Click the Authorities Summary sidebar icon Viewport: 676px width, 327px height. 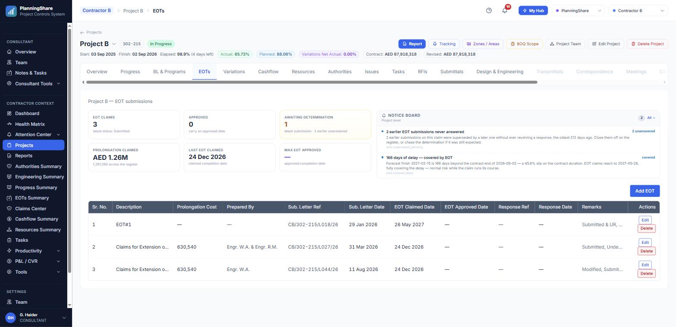pos(9,166)
